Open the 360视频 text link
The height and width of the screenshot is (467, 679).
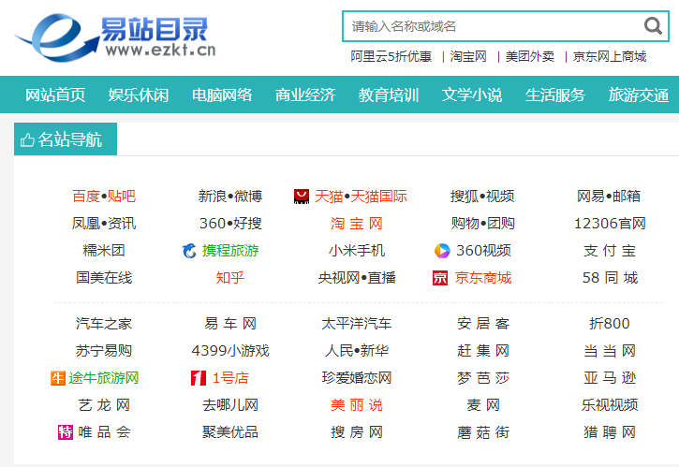483,251
